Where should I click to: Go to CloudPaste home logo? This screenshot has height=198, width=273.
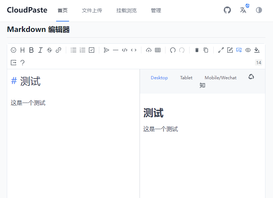[x=27, y=10]
